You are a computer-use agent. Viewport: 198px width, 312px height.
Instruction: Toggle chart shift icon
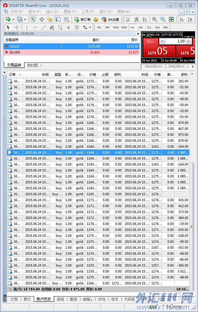190,19
